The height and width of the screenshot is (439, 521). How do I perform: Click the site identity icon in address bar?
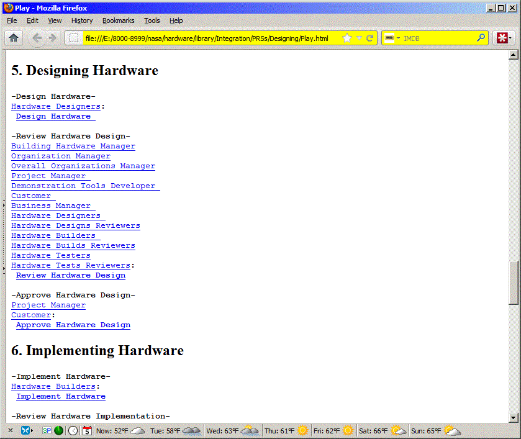(x=74, y=38)
